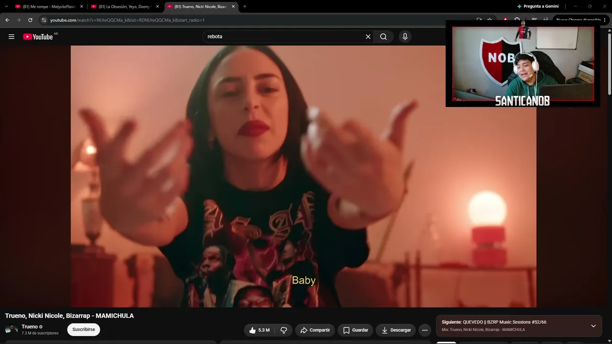Clear the search box text with X

[368, 37]
